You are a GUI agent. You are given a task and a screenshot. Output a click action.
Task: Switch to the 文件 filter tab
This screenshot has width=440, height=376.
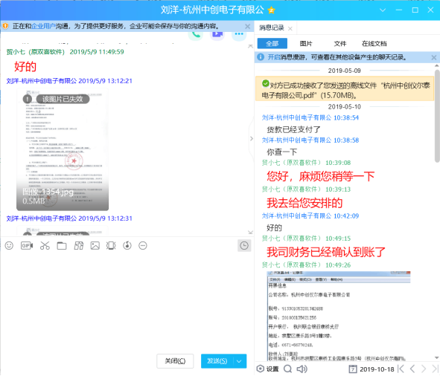340,44
